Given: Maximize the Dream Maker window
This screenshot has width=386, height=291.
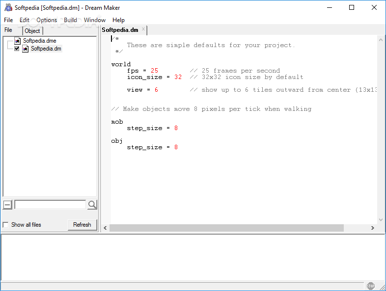Looking at the screenshot, I should point(352,8).
